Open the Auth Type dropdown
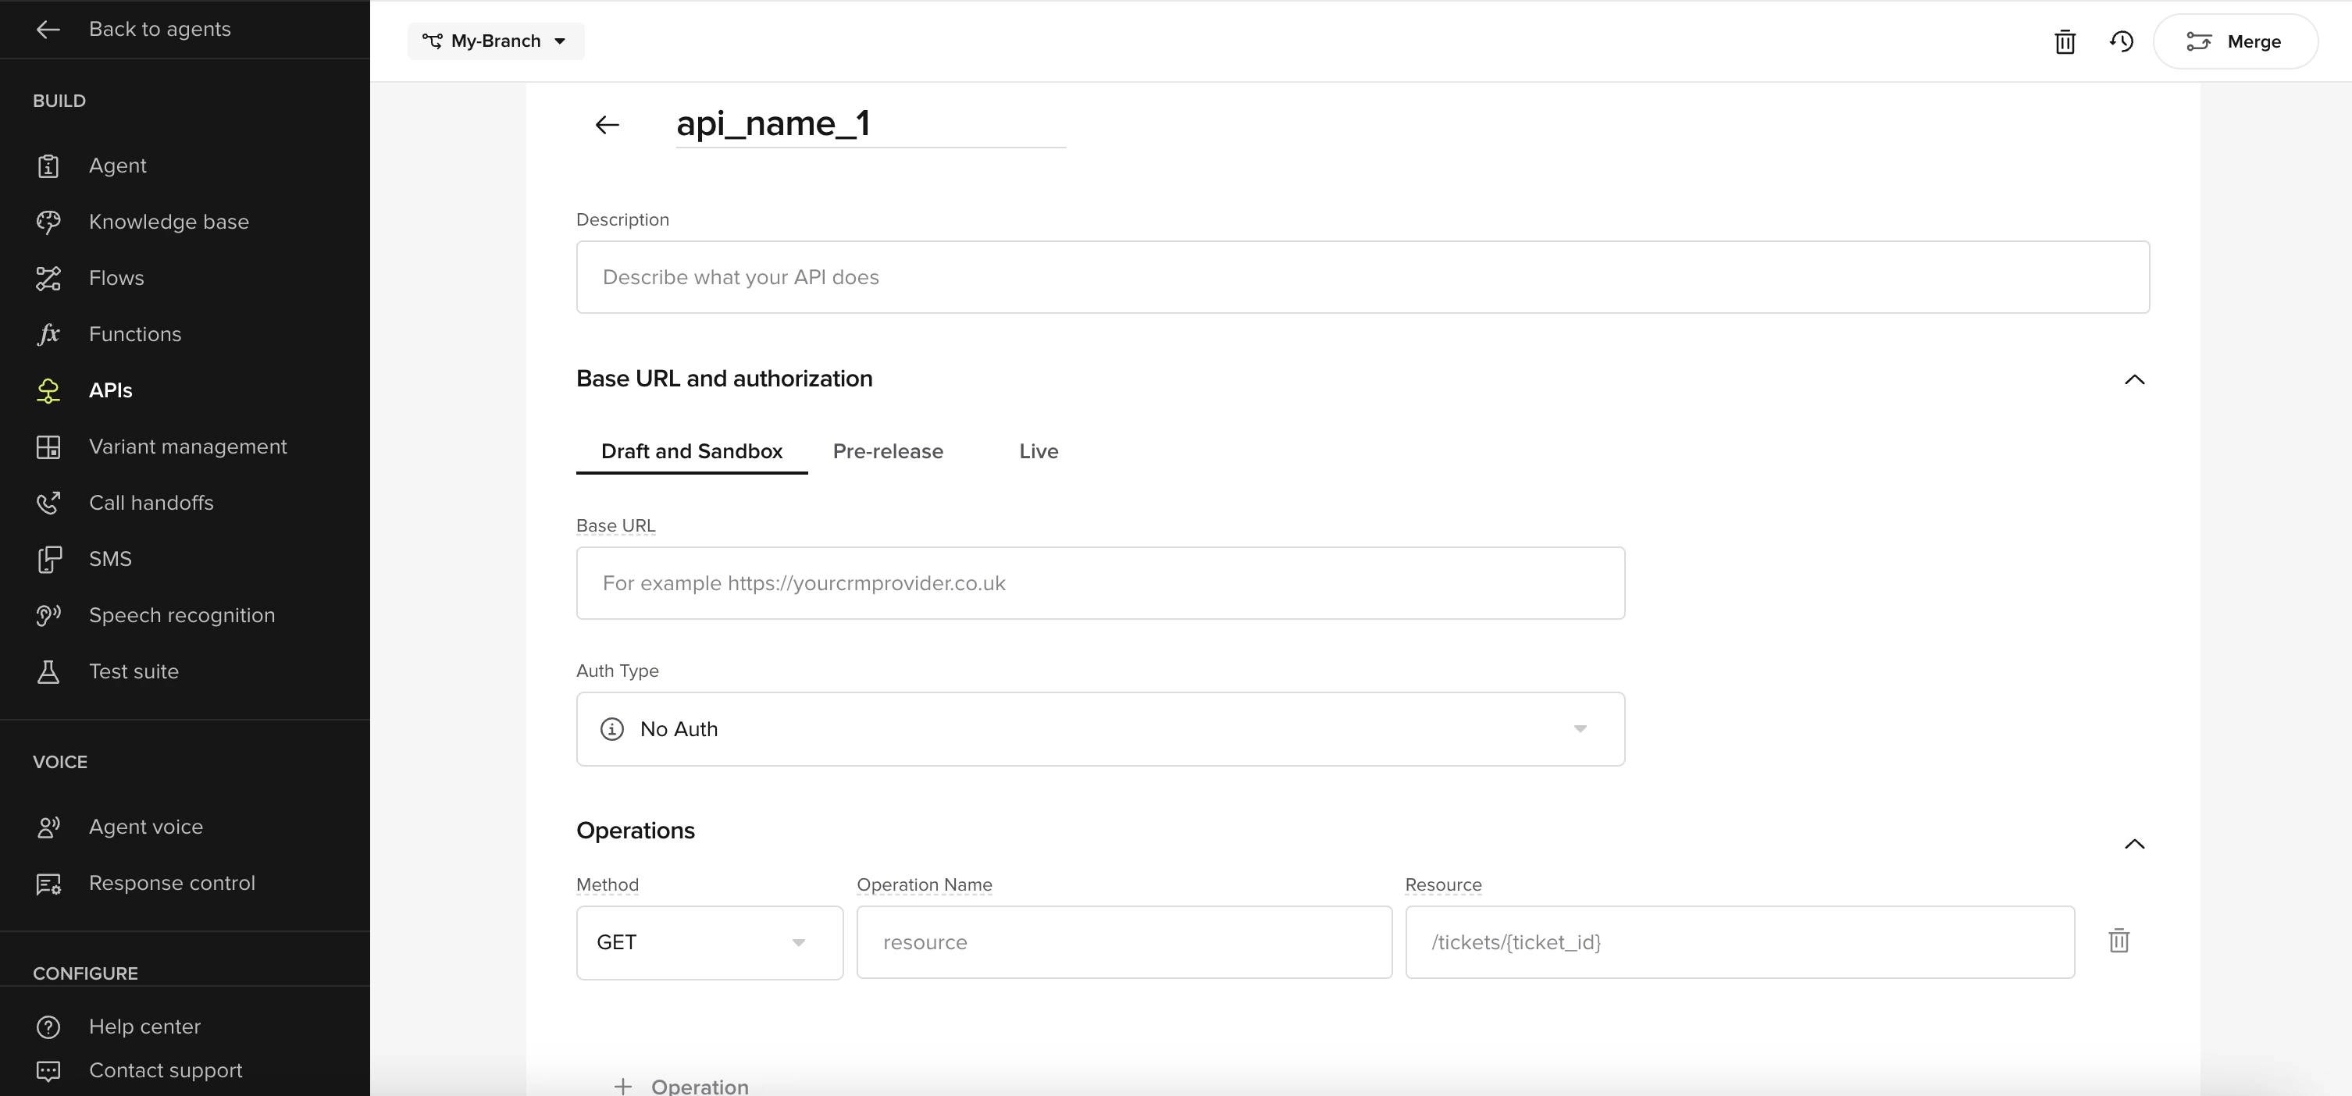The height and width of the screenshot is (1096, 2352). pos(1099,728)
